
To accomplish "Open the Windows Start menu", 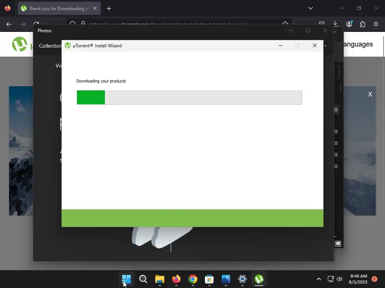I will point(126,279).
